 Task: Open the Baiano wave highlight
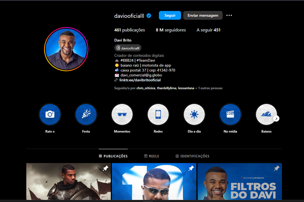coord(266,114)
